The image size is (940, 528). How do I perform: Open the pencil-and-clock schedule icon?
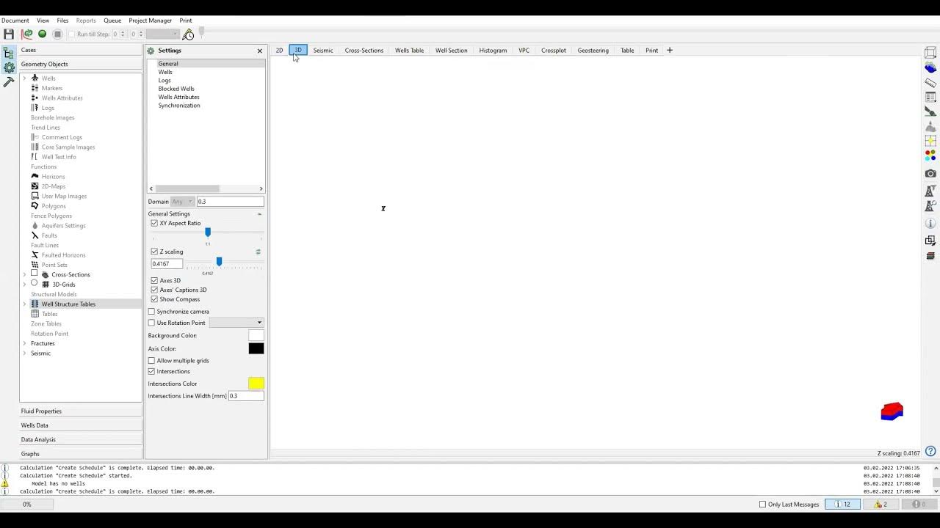(188, 34)
